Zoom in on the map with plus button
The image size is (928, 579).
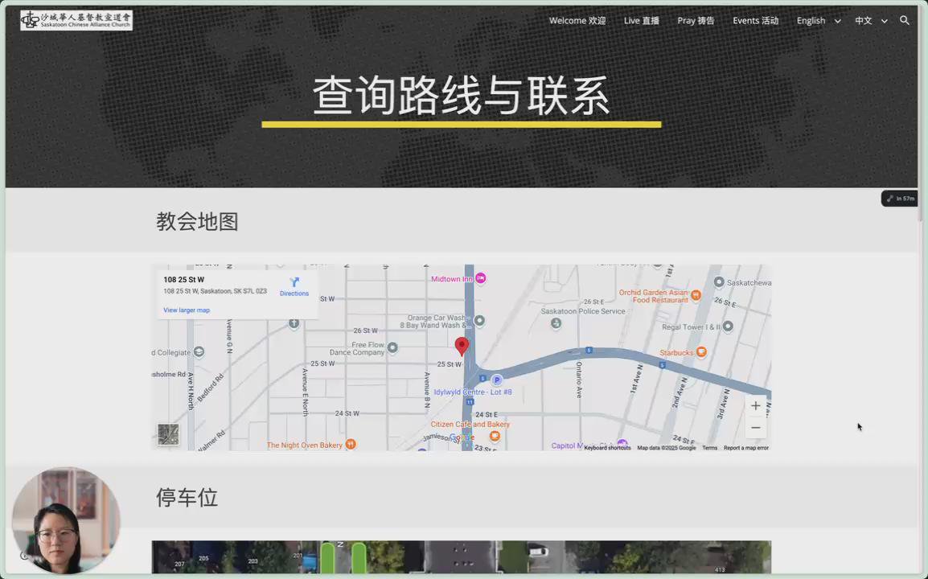[x=756, y=405]
